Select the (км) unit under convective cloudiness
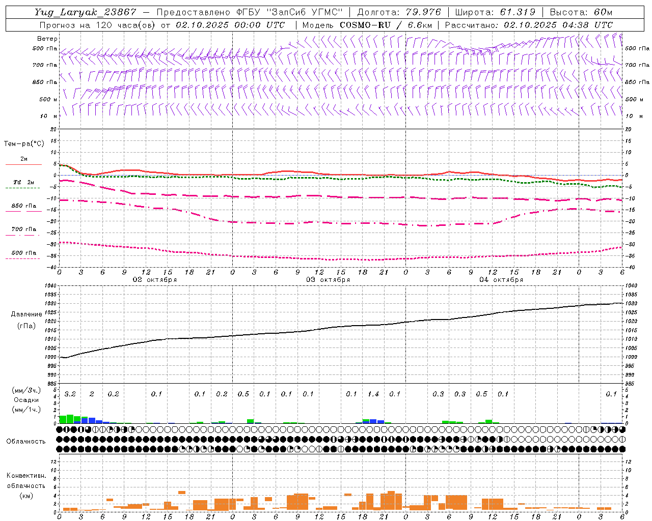 [x=26, y=496]
